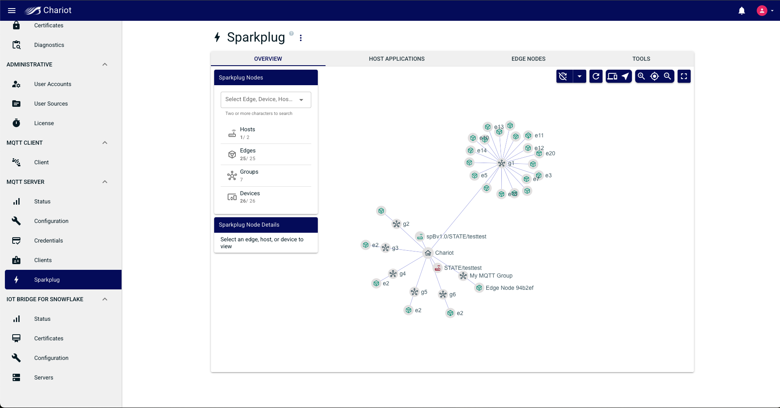This screenshot has width=780, height=408.
Task: Enter fullscreen graph view
Action: (x=684, y=76)
